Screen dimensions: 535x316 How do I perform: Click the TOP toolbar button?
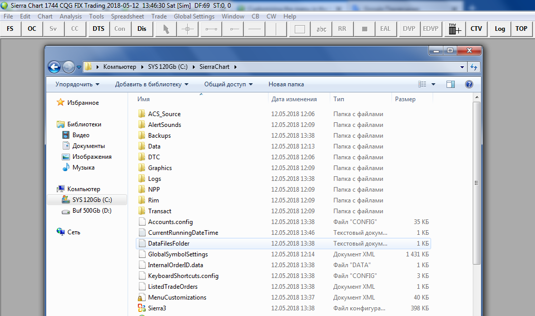click(x=521, y=29)
